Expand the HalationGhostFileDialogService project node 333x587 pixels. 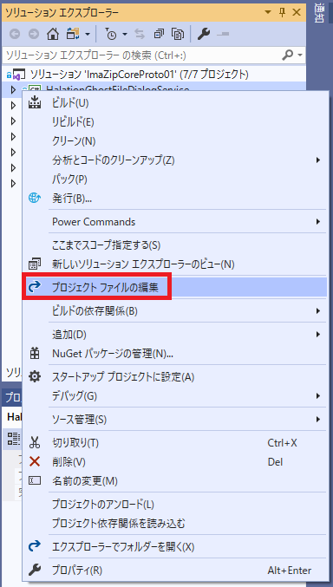[13, 90]
